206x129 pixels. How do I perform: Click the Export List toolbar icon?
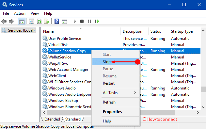click(x=47, y=21)
